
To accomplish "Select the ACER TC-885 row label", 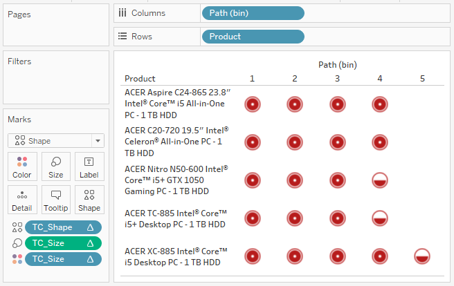I will (x=176, y=219).
